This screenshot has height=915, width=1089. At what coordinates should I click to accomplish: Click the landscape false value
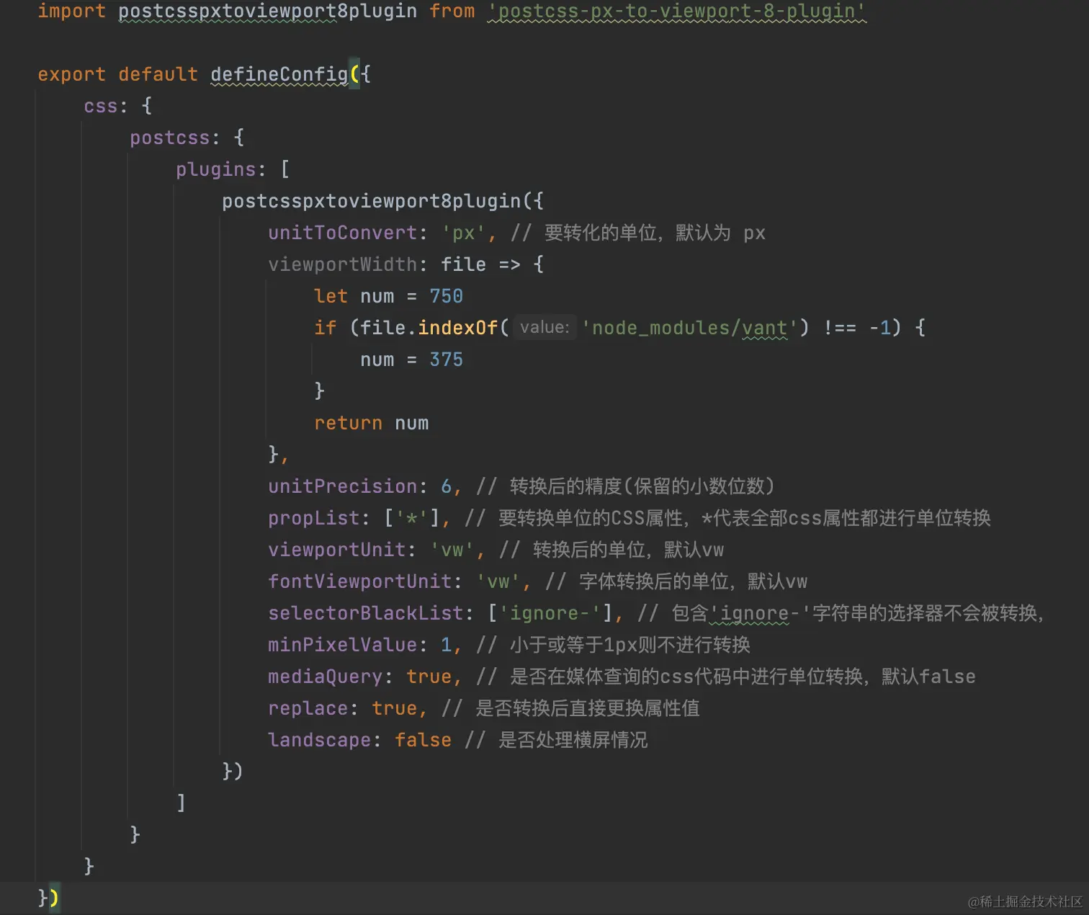(x=422, y=739)
